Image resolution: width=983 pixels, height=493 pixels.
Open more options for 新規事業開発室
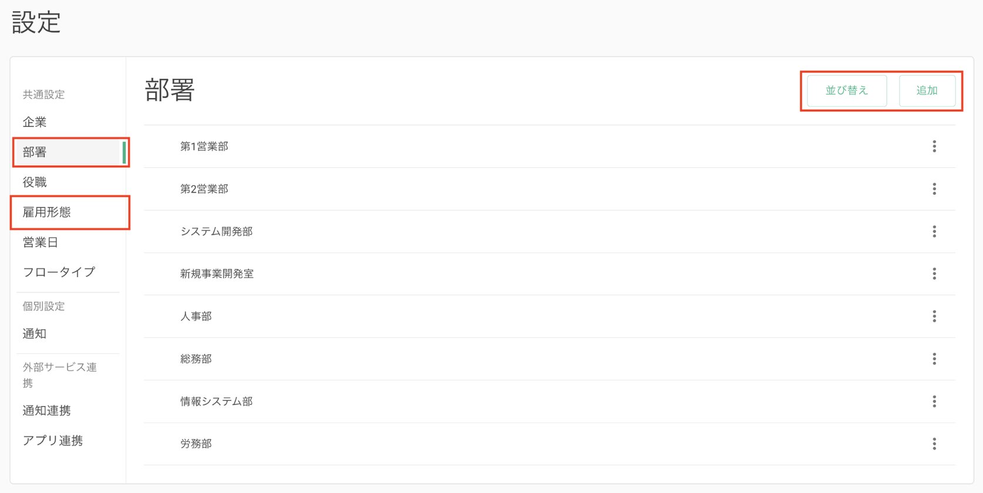click(934, 273)
